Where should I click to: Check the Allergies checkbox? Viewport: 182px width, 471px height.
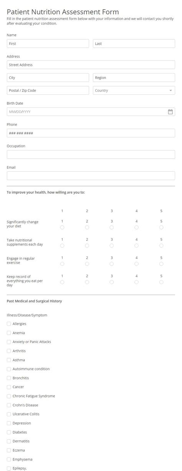coord(9,324)
